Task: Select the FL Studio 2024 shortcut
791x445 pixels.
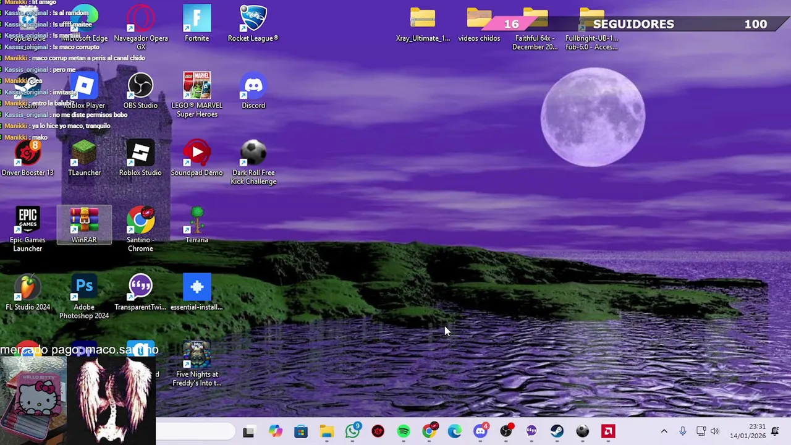Action: point(28,293)
